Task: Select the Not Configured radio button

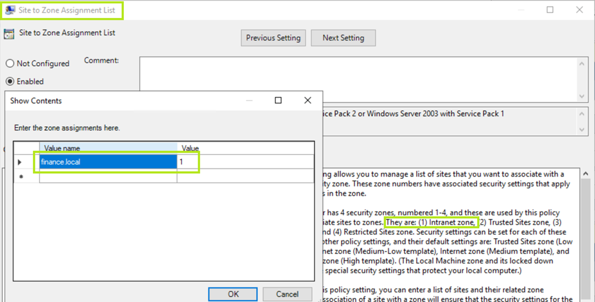Action: pyautogui.click(x=10, y=63)
